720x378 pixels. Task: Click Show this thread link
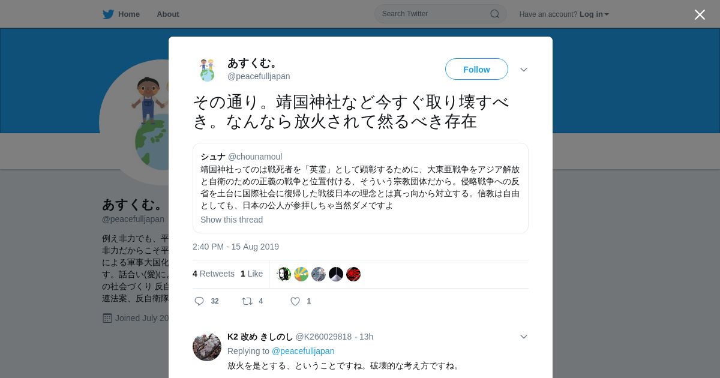232,220
